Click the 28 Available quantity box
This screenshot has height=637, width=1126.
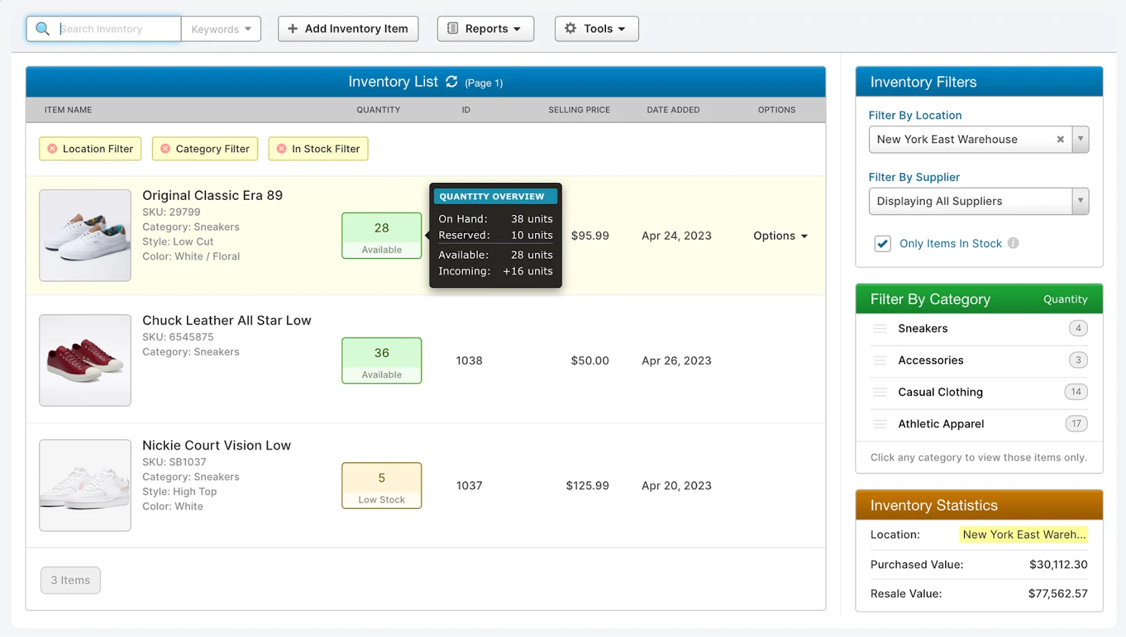381,236
